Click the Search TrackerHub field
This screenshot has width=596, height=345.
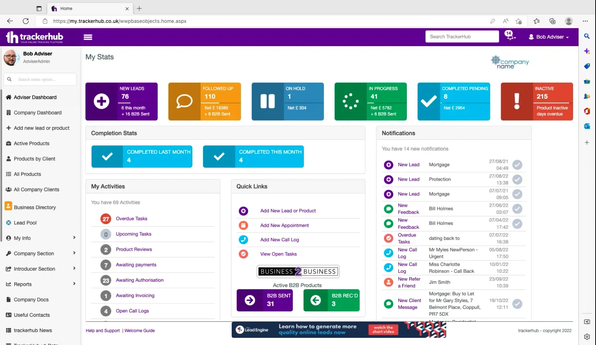coord(462,37)
